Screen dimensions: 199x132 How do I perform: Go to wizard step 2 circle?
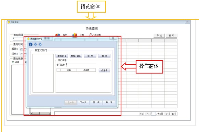[36, 44]
